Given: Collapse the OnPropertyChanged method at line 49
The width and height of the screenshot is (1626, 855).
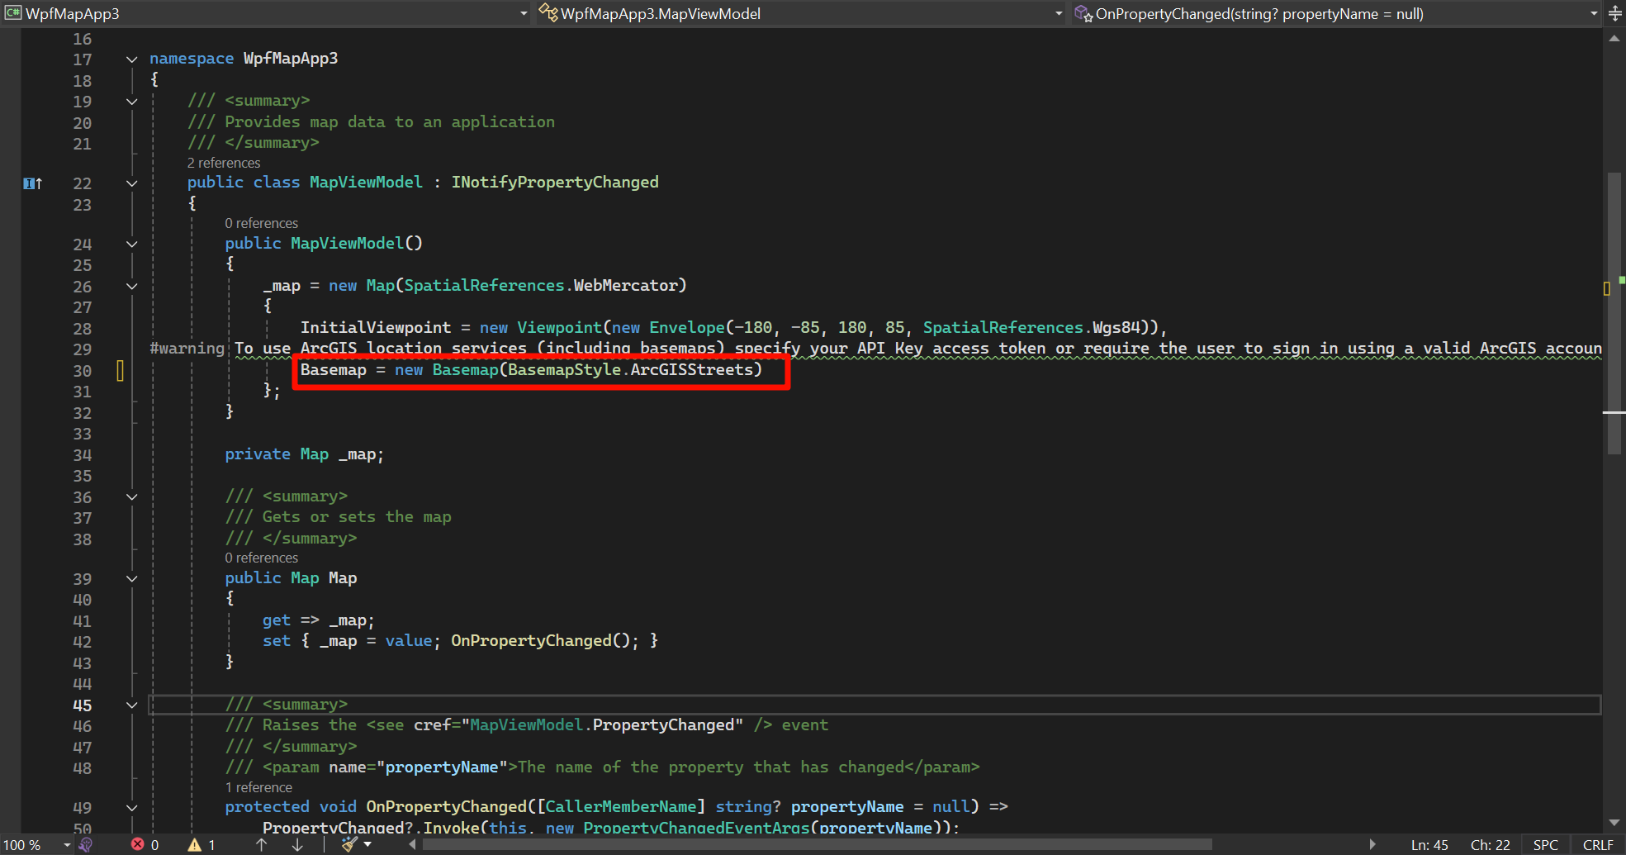Looking at the screenshot, I should [131, 808].
